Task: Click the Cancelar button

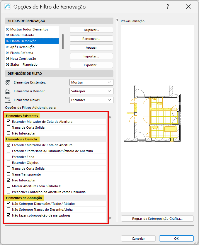Action: pos(138,239)
